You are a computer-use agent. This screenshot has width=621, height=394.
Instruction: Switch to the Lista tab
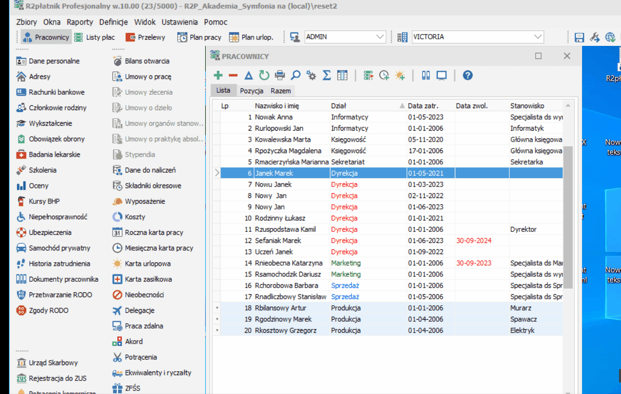click(223, 90)
